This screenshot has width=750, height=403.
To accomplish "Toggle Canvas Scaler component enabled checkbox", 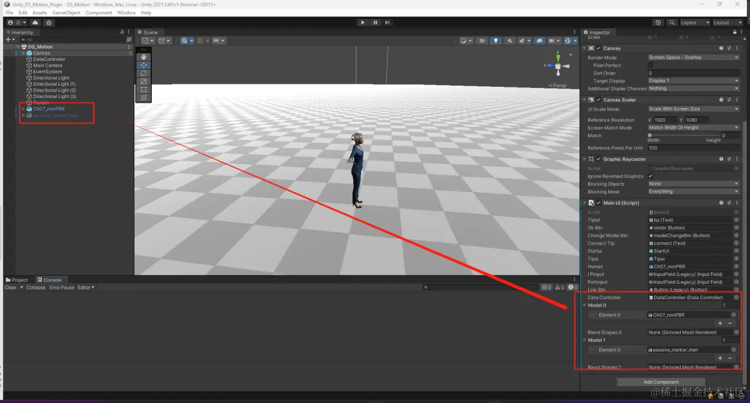I will click(598, 100).
